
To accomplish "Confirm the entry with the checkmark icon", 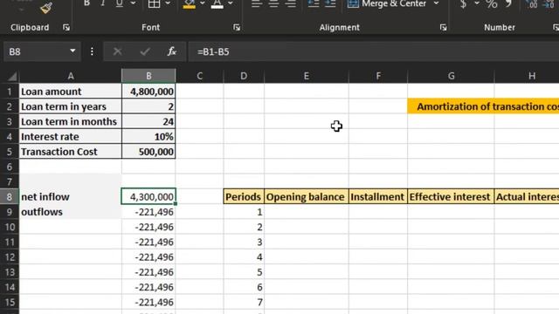I will [145, 51].
